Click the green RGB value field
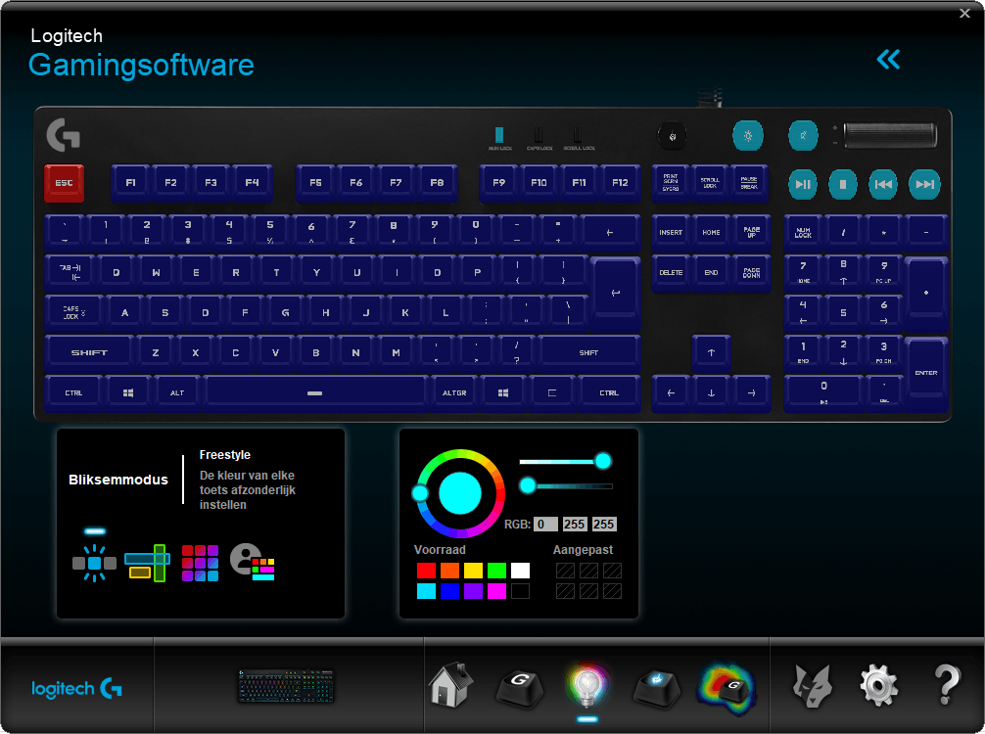 [574, 525]
